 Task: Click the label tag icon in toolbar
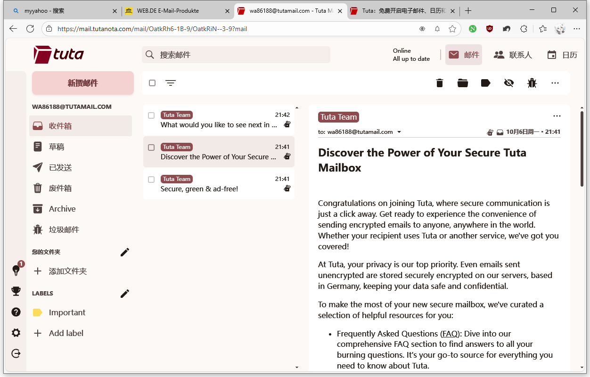coord(485,83)
